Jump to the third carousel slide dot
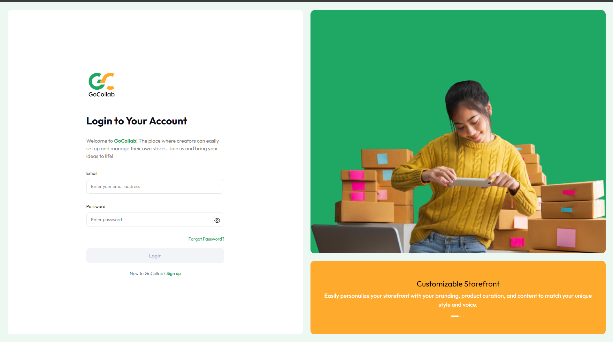 463,316
